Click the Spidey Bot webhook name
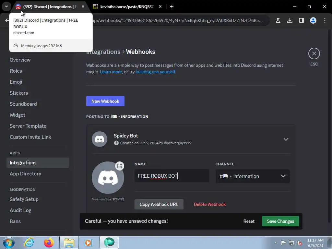 coord(126,136)
